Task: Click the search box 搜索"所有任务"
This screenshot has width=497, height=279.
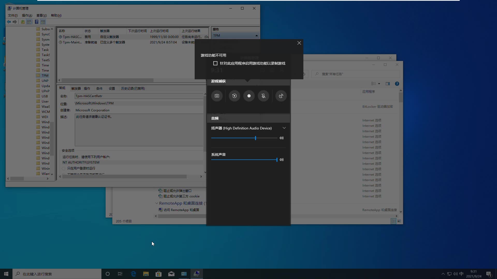Action: (x=356, y=74)
